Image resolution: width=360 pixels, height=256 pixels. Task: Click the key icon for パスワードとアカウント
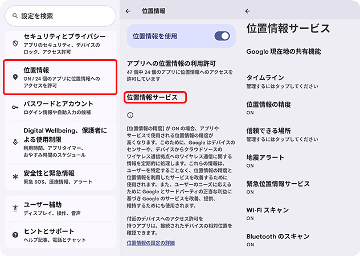pyautogui.click(x=15, y=108)
